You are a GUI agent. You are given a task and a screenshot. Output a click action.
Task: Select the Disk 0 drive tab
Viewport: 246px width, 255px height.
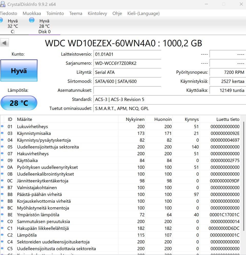click(44, 26)
